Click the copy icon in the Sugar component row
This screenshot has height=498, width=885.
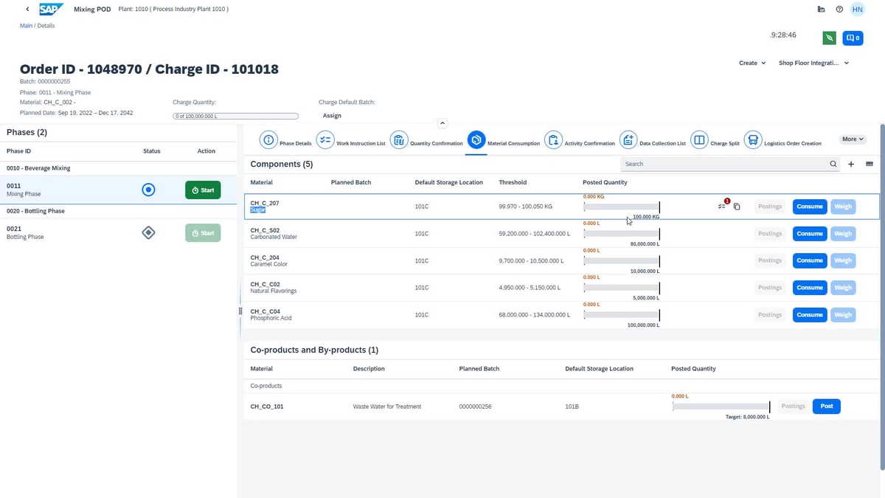(737, 207)
